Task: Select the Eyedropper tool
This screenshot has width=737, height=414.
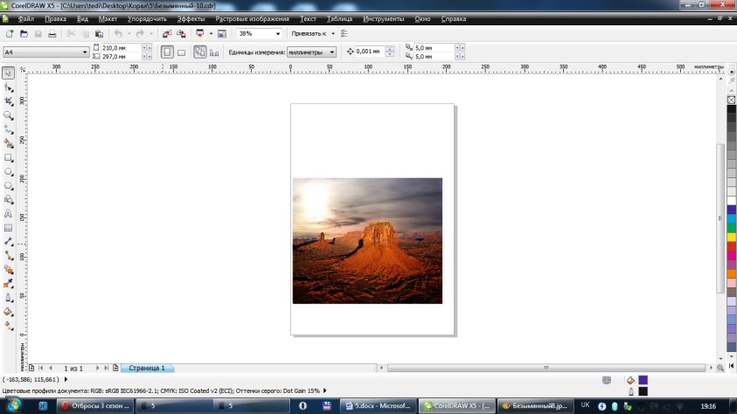Action: (x=8, y=284)
